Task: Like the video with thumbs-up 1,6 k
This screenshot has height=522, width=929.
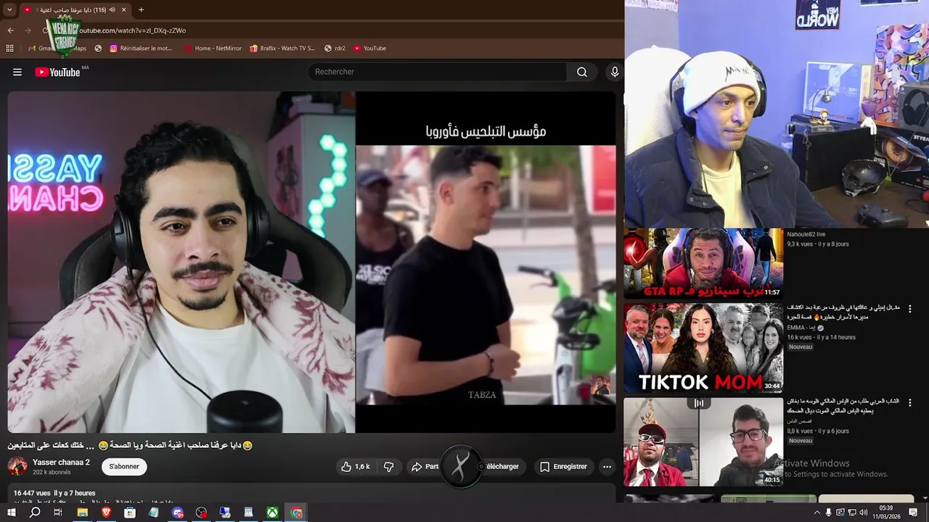Action: click(x=356, y=467)
